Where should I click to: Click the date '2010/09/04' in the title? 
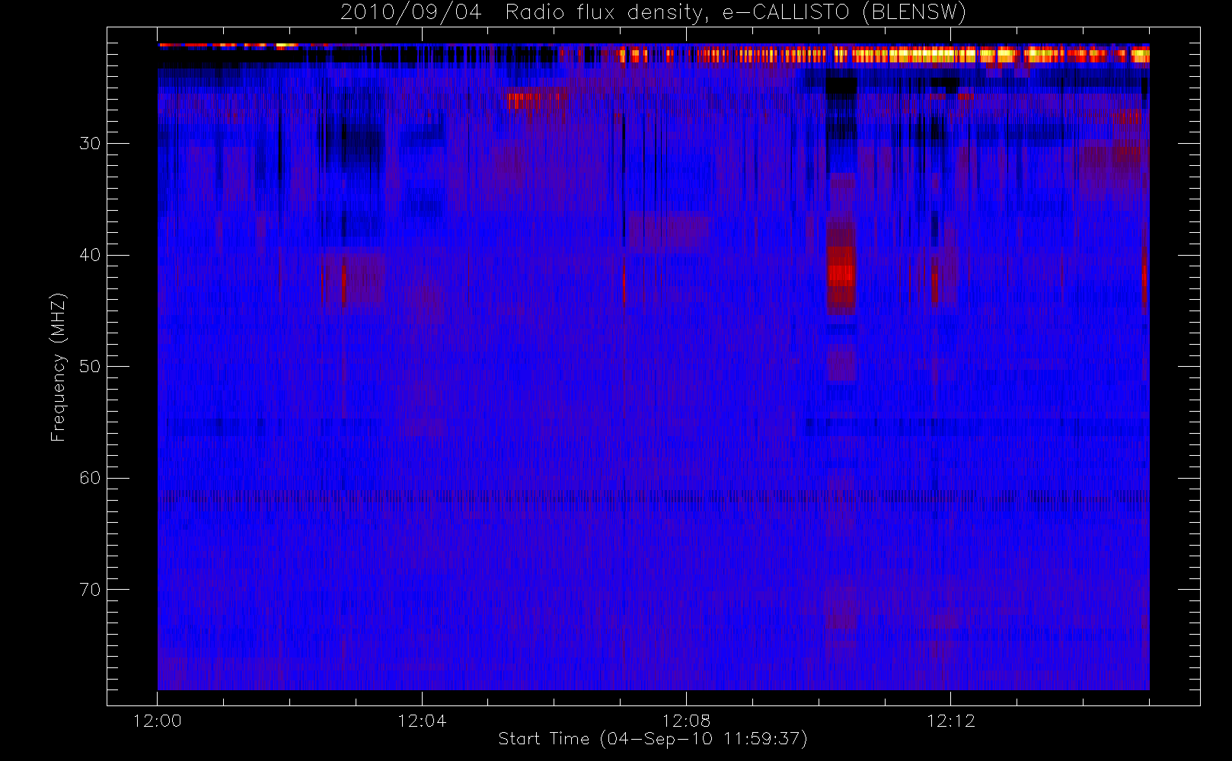(x=411, y=13)
